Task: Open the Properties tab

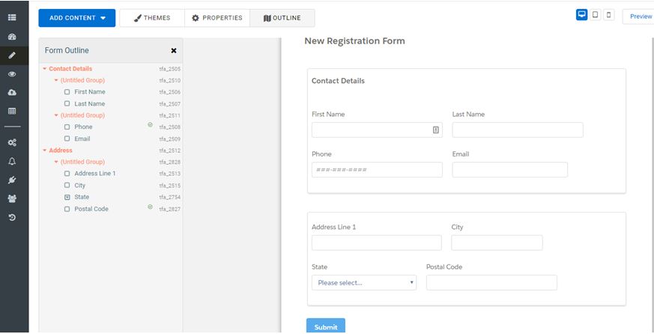Action: pos(217,18)
